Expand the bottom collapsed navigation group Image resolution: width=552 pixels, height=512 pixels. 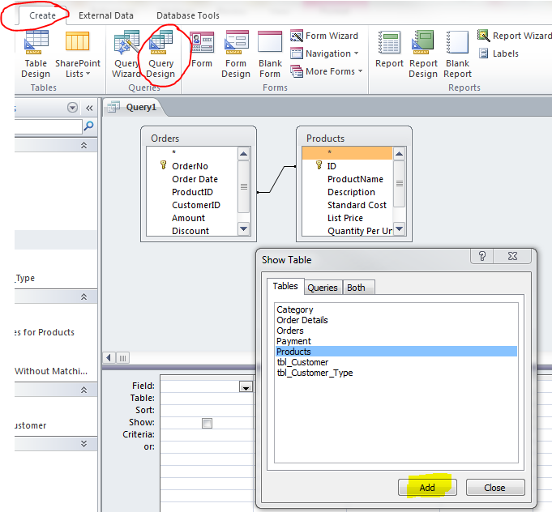[x=83, y=443]
